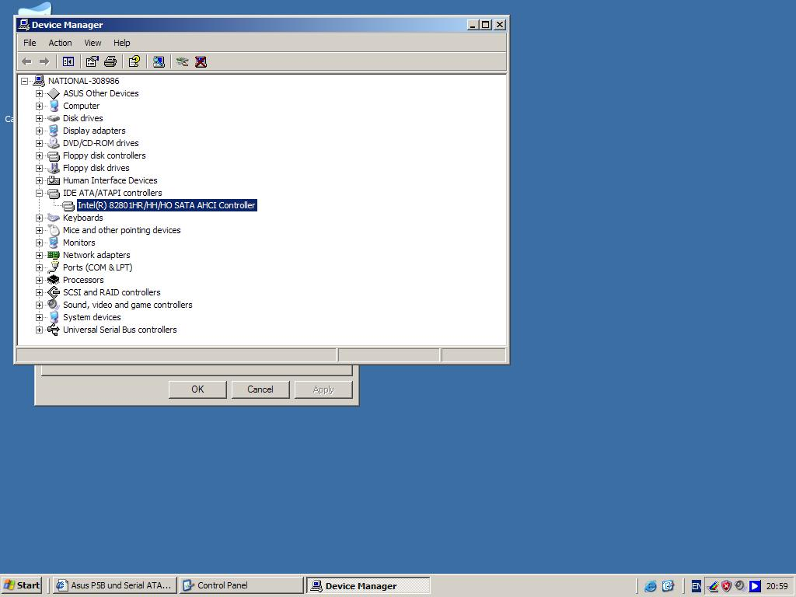Click the Print toolbar icon
Viewport: 796px width, 597px height.
(x=110, y=62)
